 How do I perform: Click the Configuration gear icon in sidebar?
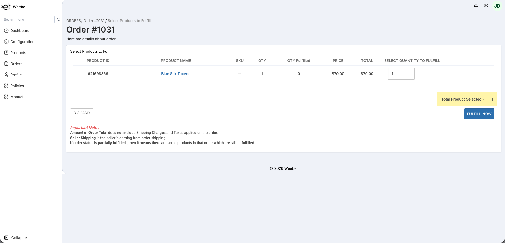[6, 42]
